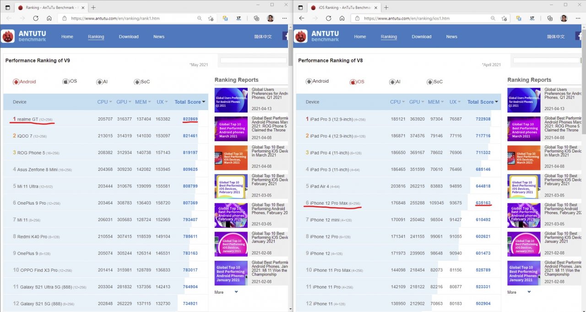Click site lock icon in right address bar

[x=357, y=18]
